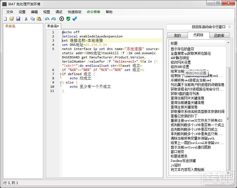The image size is (237, 188).
Task: Select snippet ARP静态绑定
Action: click(x=180, y=58)
